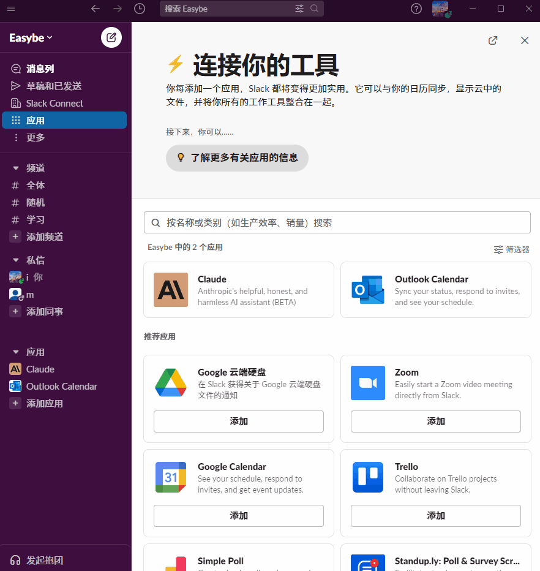Open the 筛选器 filter
This screenshot has height=571, width=540.
[x=511, y=249]
